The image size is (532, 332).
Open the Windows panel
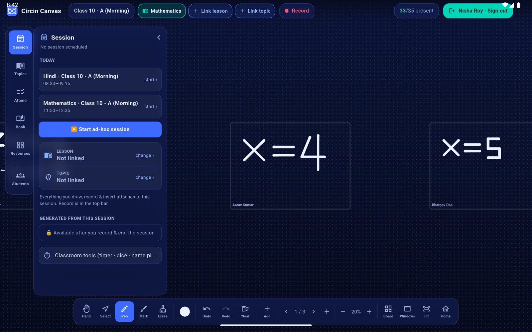pyautogui.click(x=407, y=311)
